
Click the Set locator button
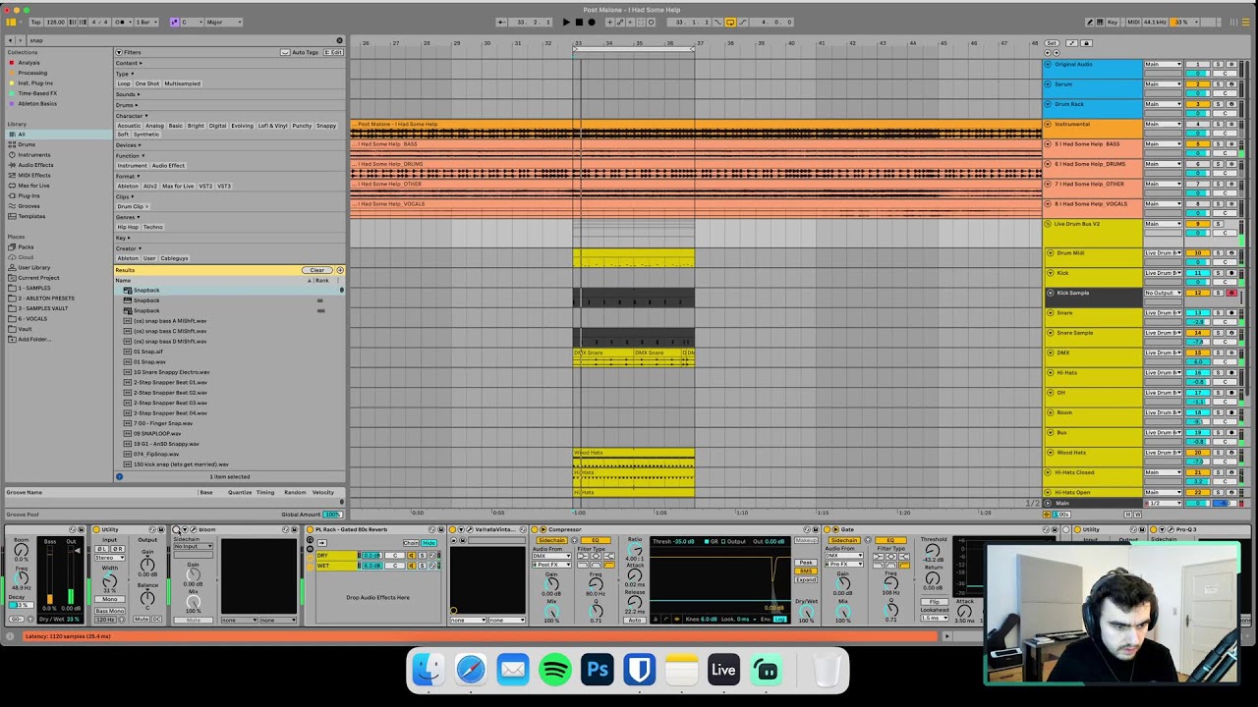tap(1052, 43)
